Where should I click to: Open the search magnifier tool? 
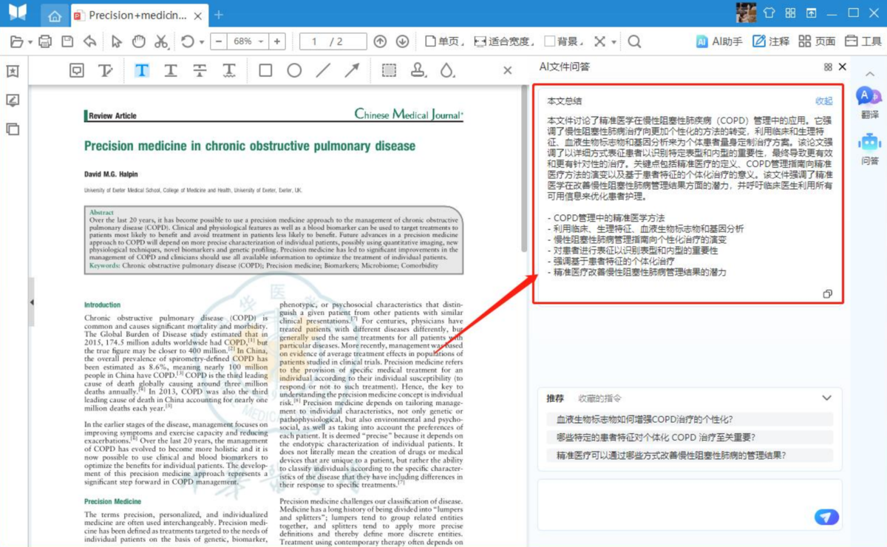[x=634, y=41]
